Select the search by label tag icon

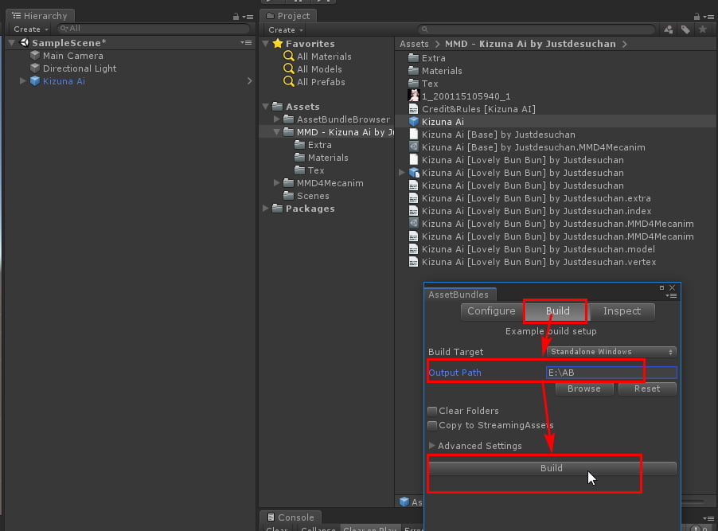coord(685,29)
